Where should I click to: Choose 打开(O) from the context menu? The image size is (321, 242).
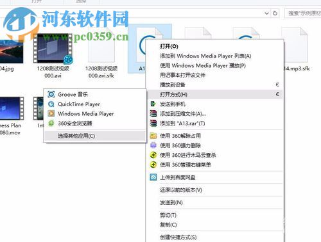tap(214, 46)
